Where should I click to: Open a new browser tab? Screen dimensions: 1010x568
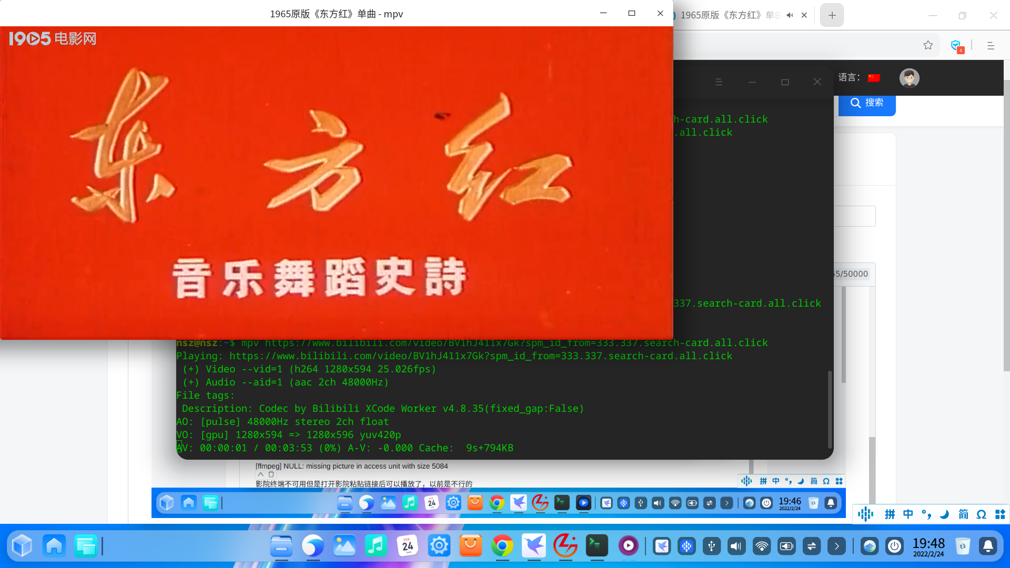pos(832,15)
